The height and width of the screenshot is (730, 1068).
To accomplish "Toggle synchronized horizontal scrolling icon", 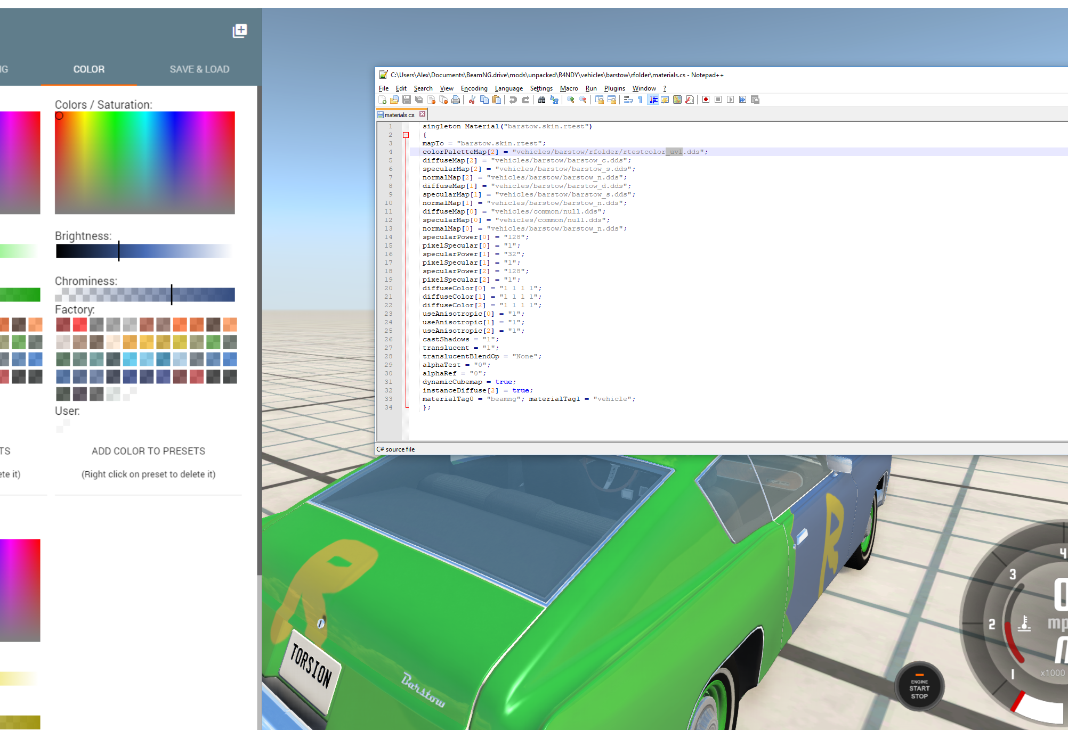I will pos(612,100).
